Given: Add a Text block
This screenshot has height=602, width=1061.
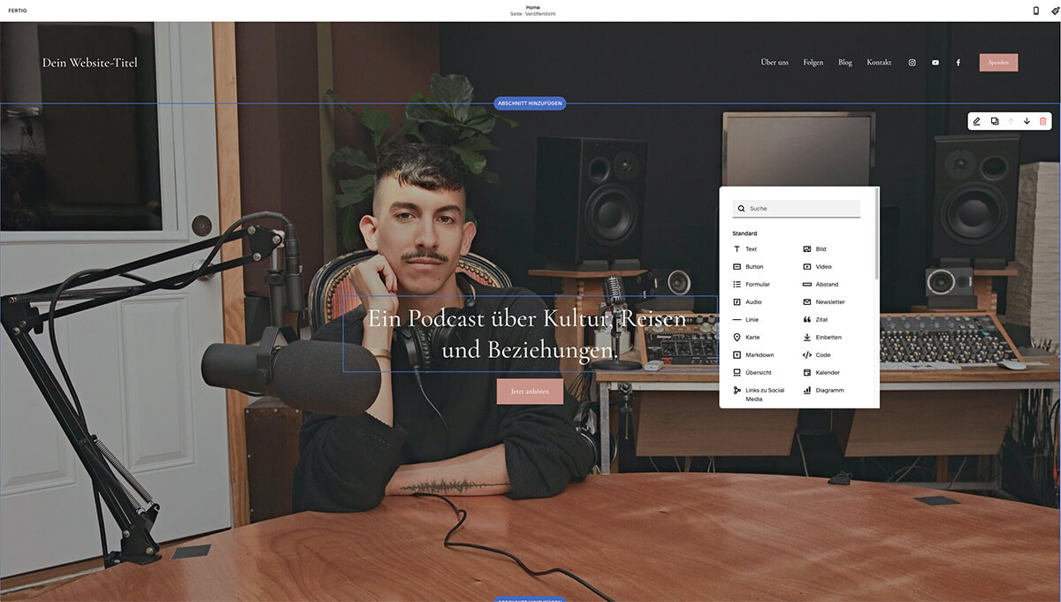Looking at the screenshot, I should (x=745, y=249).
